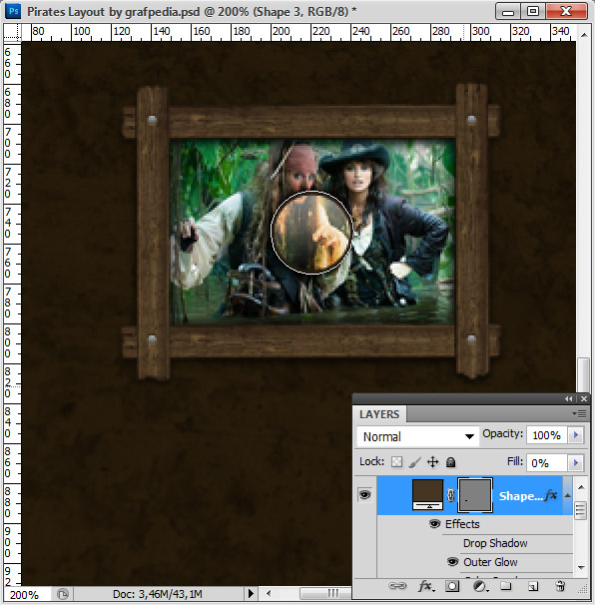Click the top-left nail on wooden frame
This screenshot has width=595, height=605.
[153, 119]
